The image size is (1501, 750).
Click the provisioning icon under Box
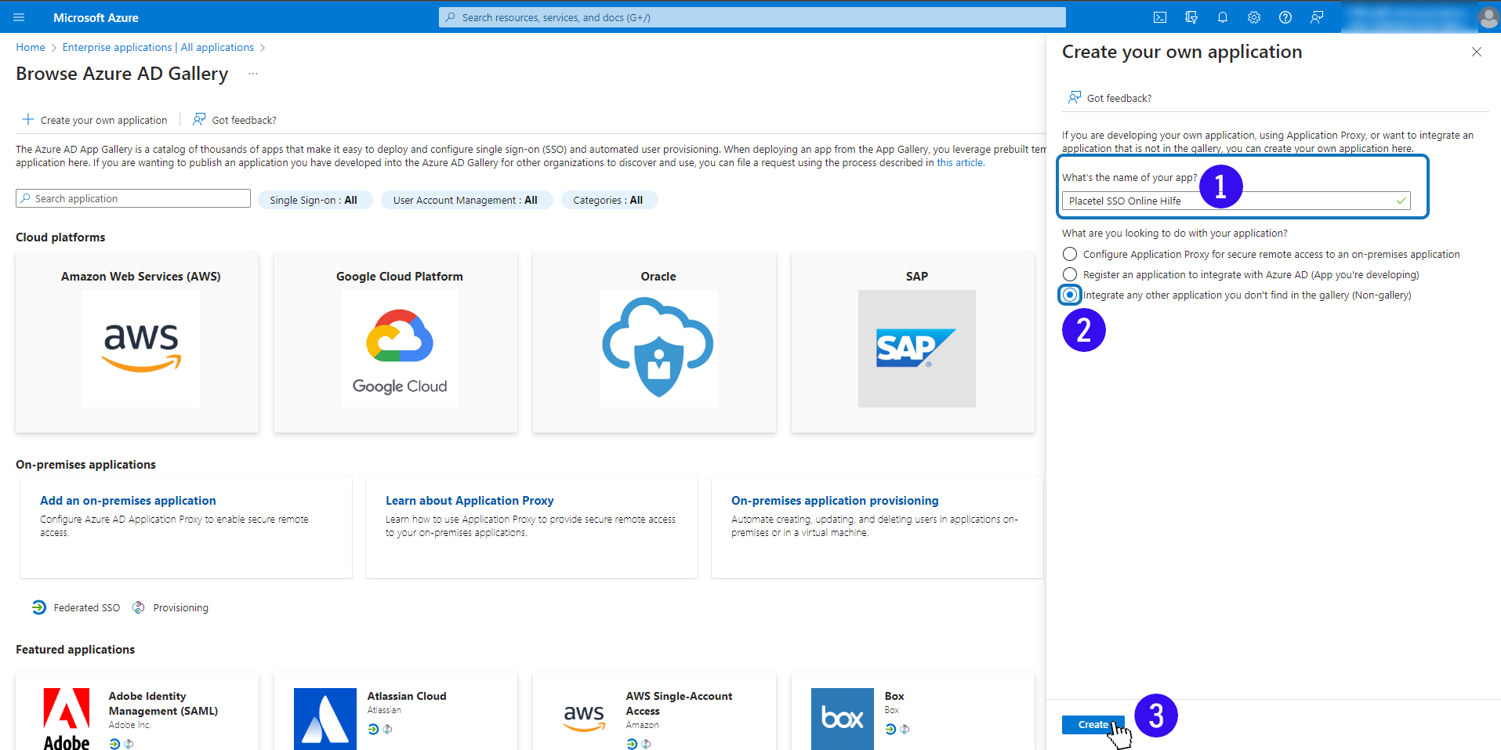pyautogui.click(x=905, y=729)
